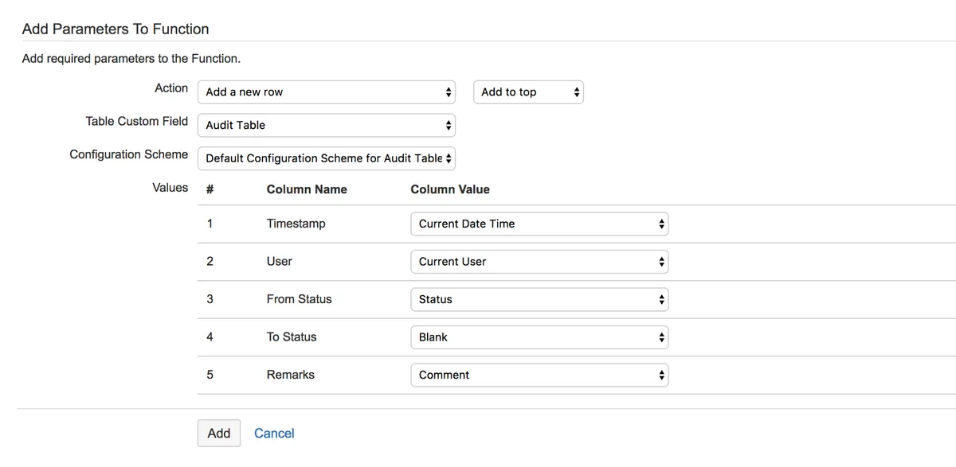Click the Add button
The image size is (956, 467).
click(x=219, y=433)
